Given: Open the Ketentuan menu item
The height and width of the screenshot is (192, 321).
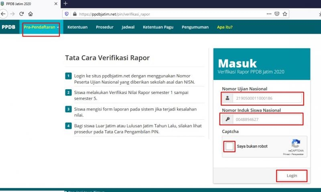Looking at the screenshot, I should point(77,27).
